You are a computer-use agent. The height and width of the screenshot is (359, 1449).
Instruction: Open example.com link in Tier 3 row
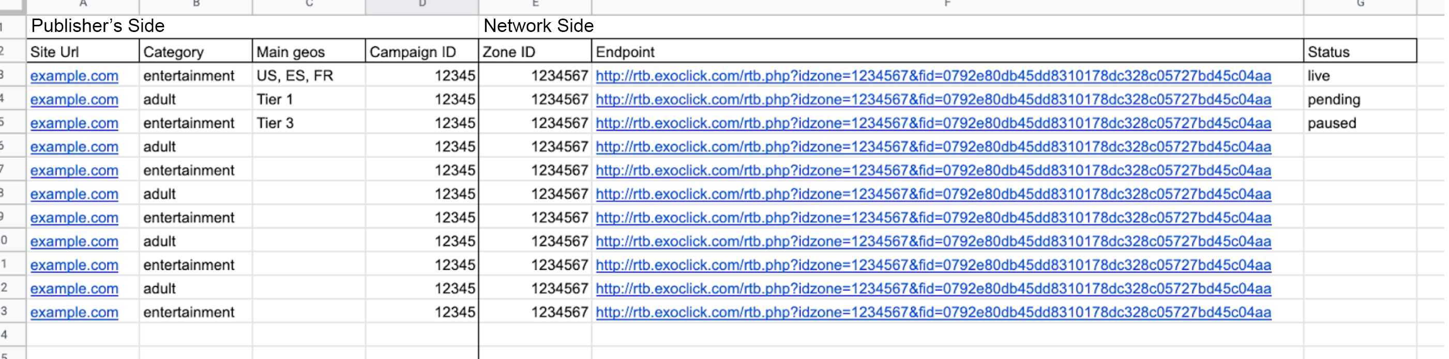coord(74,123)
